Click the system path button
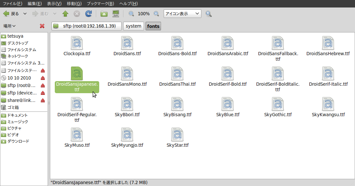The width and height of the screenshot is (355, 186). pos(133,26)
